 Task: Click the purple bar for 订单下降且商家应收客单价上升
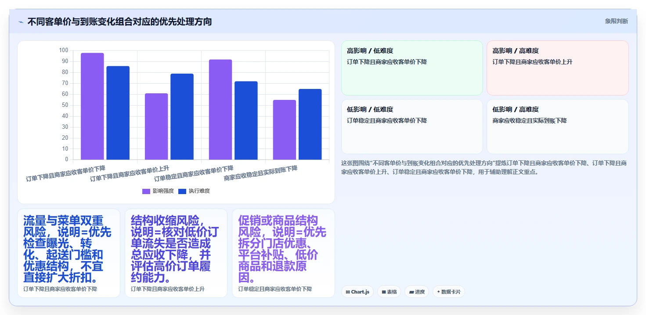[156, 127]
